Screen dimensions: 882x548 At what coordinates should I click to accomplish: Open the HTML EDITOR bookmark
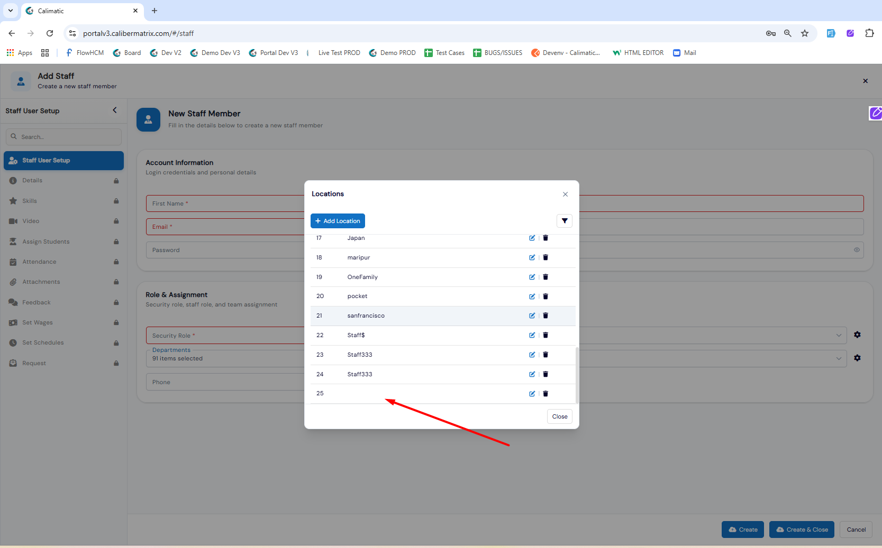(x=638, y=53)
